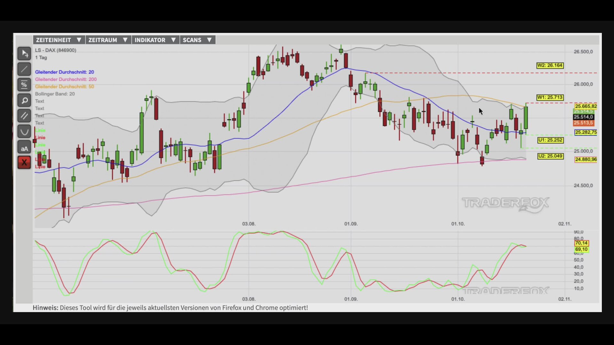The height and width of the screenshot is (345, 614).
Task: Click the 25.513,5 orange price tag
Action: coord(583,123)
